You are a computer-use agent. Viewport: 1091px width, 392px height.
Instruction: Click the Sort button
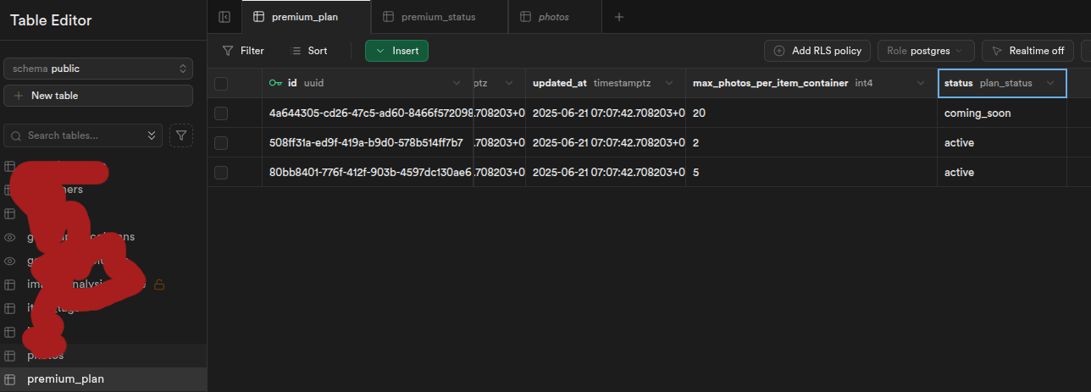(x=308, y=51)
